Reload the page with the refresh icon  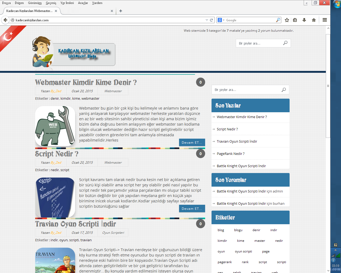pos(212,20)
